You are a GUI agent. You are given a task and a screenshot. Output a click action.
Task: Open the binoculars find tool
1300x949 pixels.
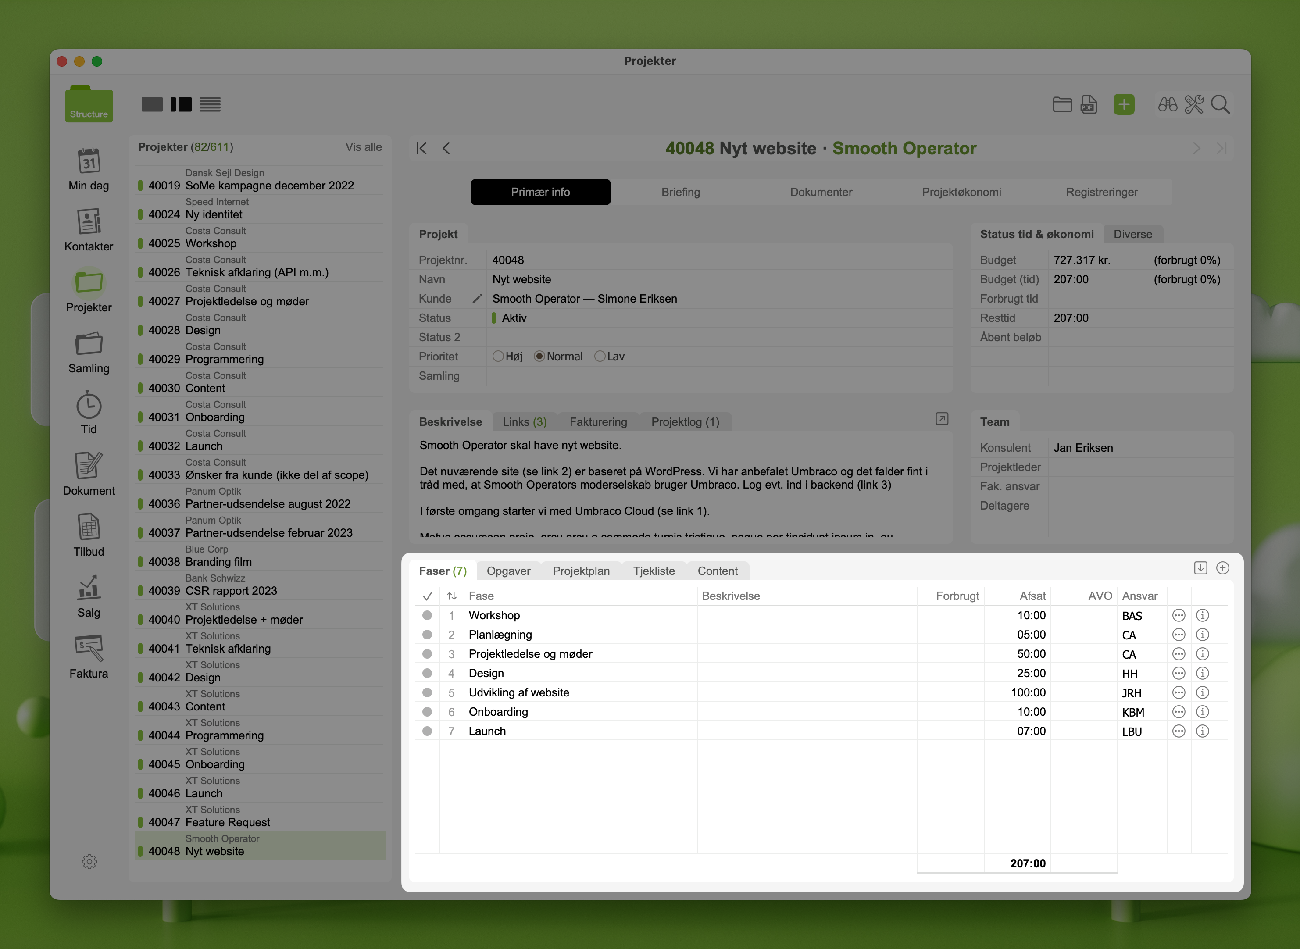1167,104
